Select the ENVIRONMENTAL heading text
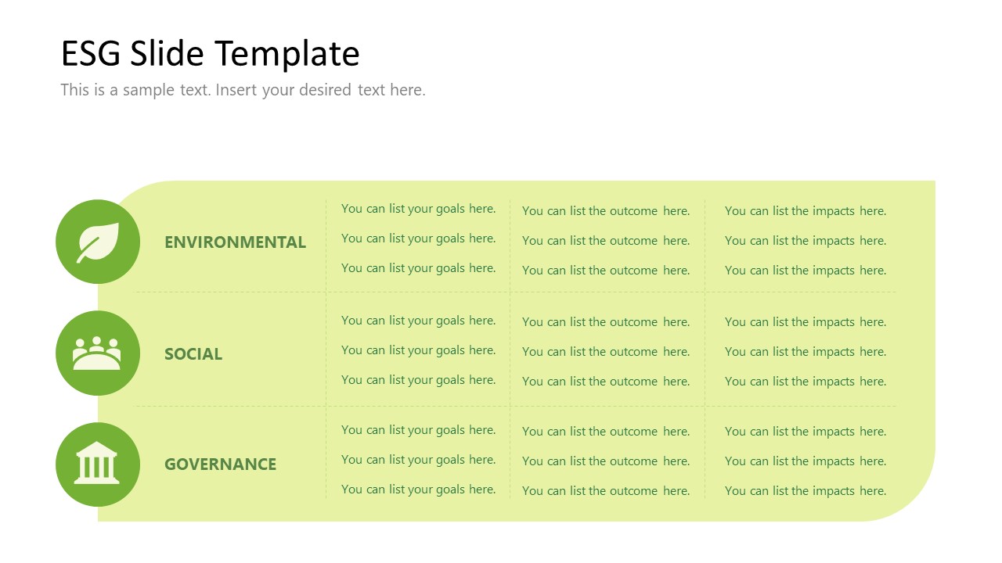Image resolution: width=1002 pixels, height=563 pixels. coord(235,242)
